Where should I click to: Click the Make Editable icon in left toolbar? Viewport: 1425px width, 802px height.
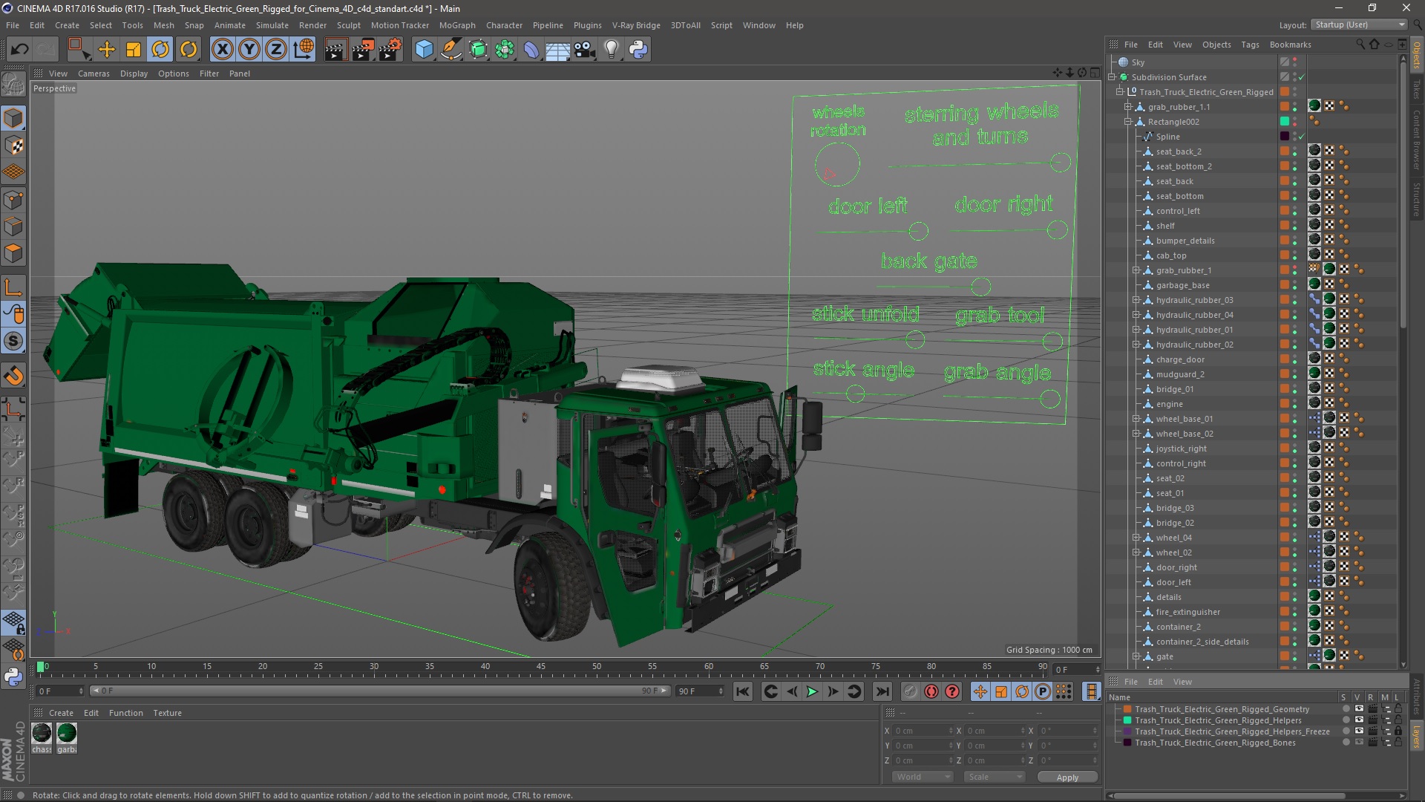[x=13, y=85]
